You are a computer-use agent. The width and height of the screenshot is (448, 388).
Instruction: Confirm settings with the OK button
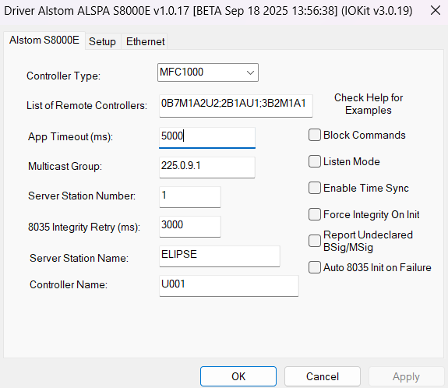coord(238,376)
